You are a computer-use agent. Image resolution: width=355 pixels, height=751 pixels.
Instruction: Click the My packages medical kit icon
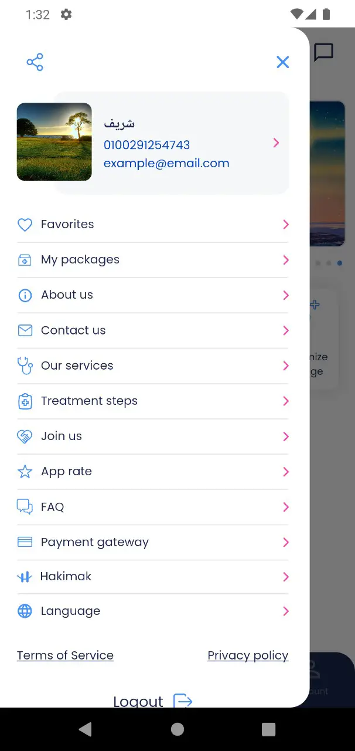25,260
